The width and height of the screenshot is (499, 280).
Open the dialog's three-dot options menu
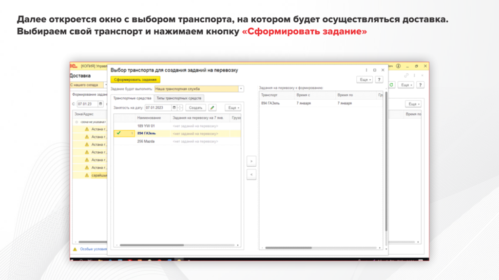pos(366,70)
